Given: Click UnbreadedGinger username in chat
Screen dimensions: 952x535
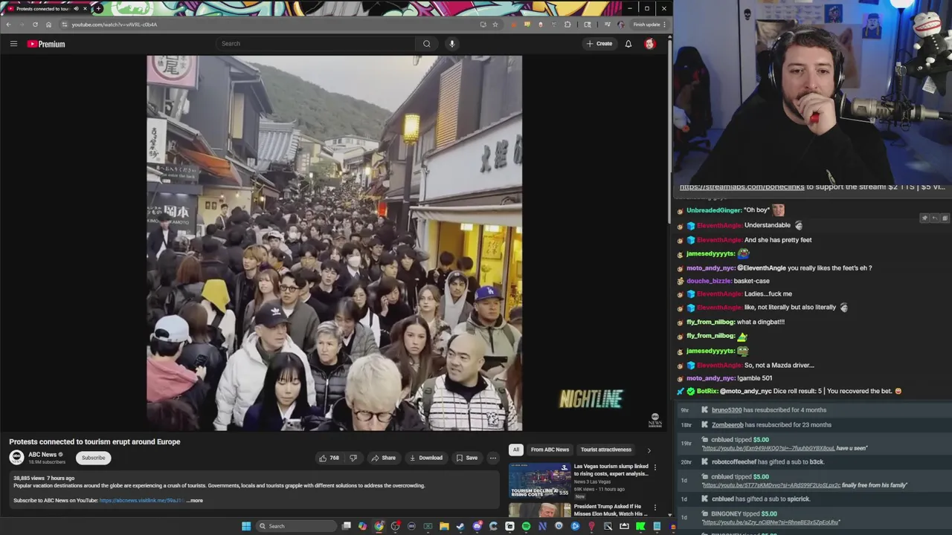Looking at the screenshot, I should pos(714,210).
